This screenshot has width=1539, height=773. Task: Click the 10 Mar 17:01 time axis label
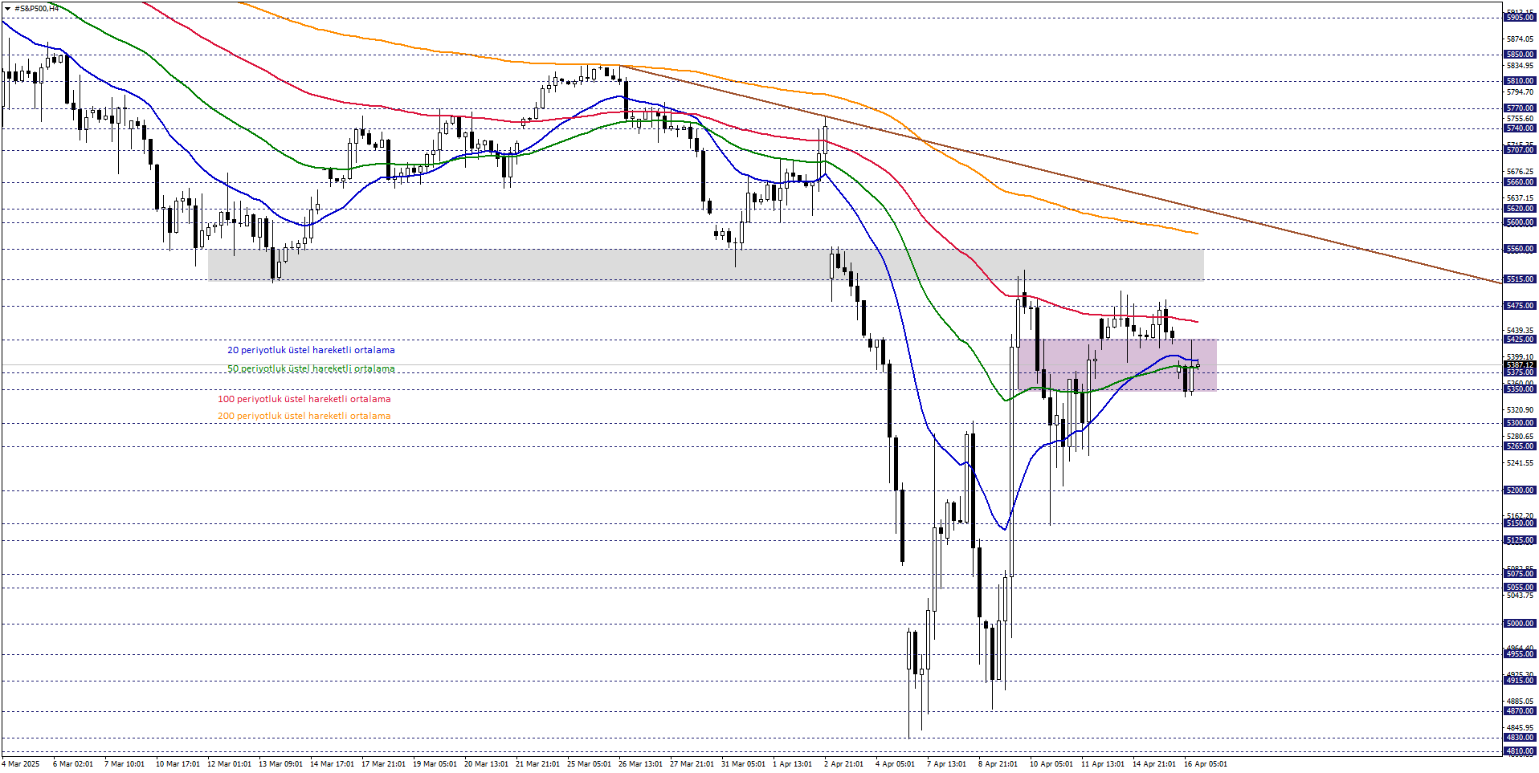pyautogui.click(x=178, y=764)
